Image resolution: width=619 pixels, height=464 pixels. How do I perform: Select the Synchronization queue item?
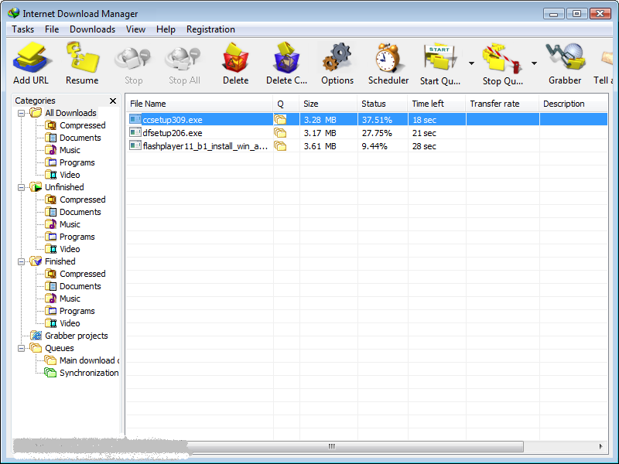[x=89, y=373]
